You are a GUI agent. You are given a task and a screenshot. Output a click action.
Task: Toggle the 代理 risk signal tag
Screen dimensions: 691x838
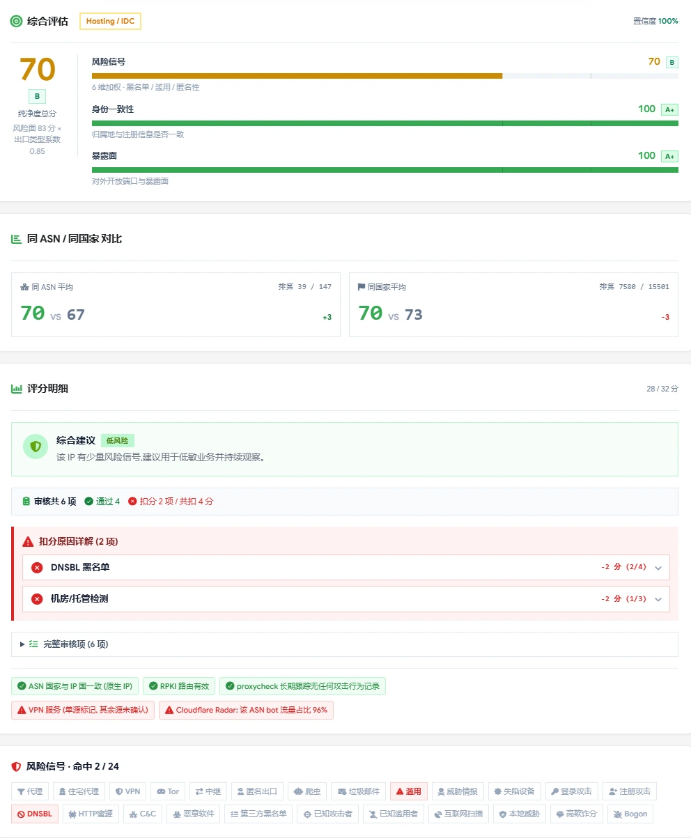click(x=30, y=791)
